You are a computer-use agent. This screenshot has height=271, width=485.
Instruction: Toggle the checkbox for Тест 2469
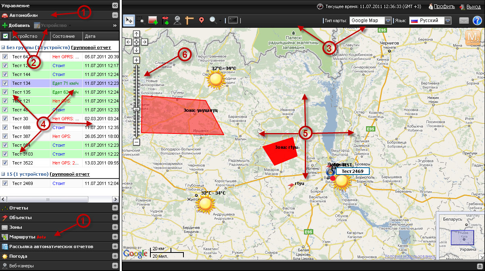click(5, 183)
